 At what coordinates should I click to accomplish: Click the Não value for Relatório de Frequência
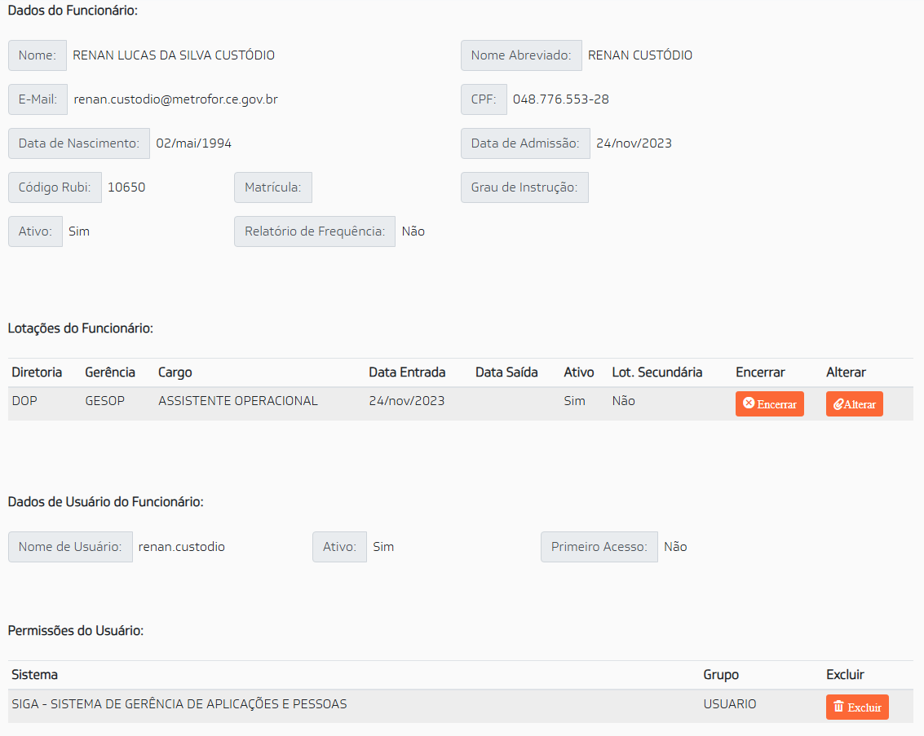click(x=413, y=231)
